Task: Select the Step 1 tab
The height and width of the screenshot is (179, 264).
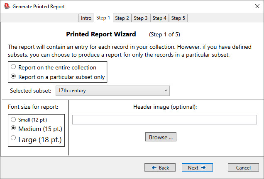Action: (103, 18)
